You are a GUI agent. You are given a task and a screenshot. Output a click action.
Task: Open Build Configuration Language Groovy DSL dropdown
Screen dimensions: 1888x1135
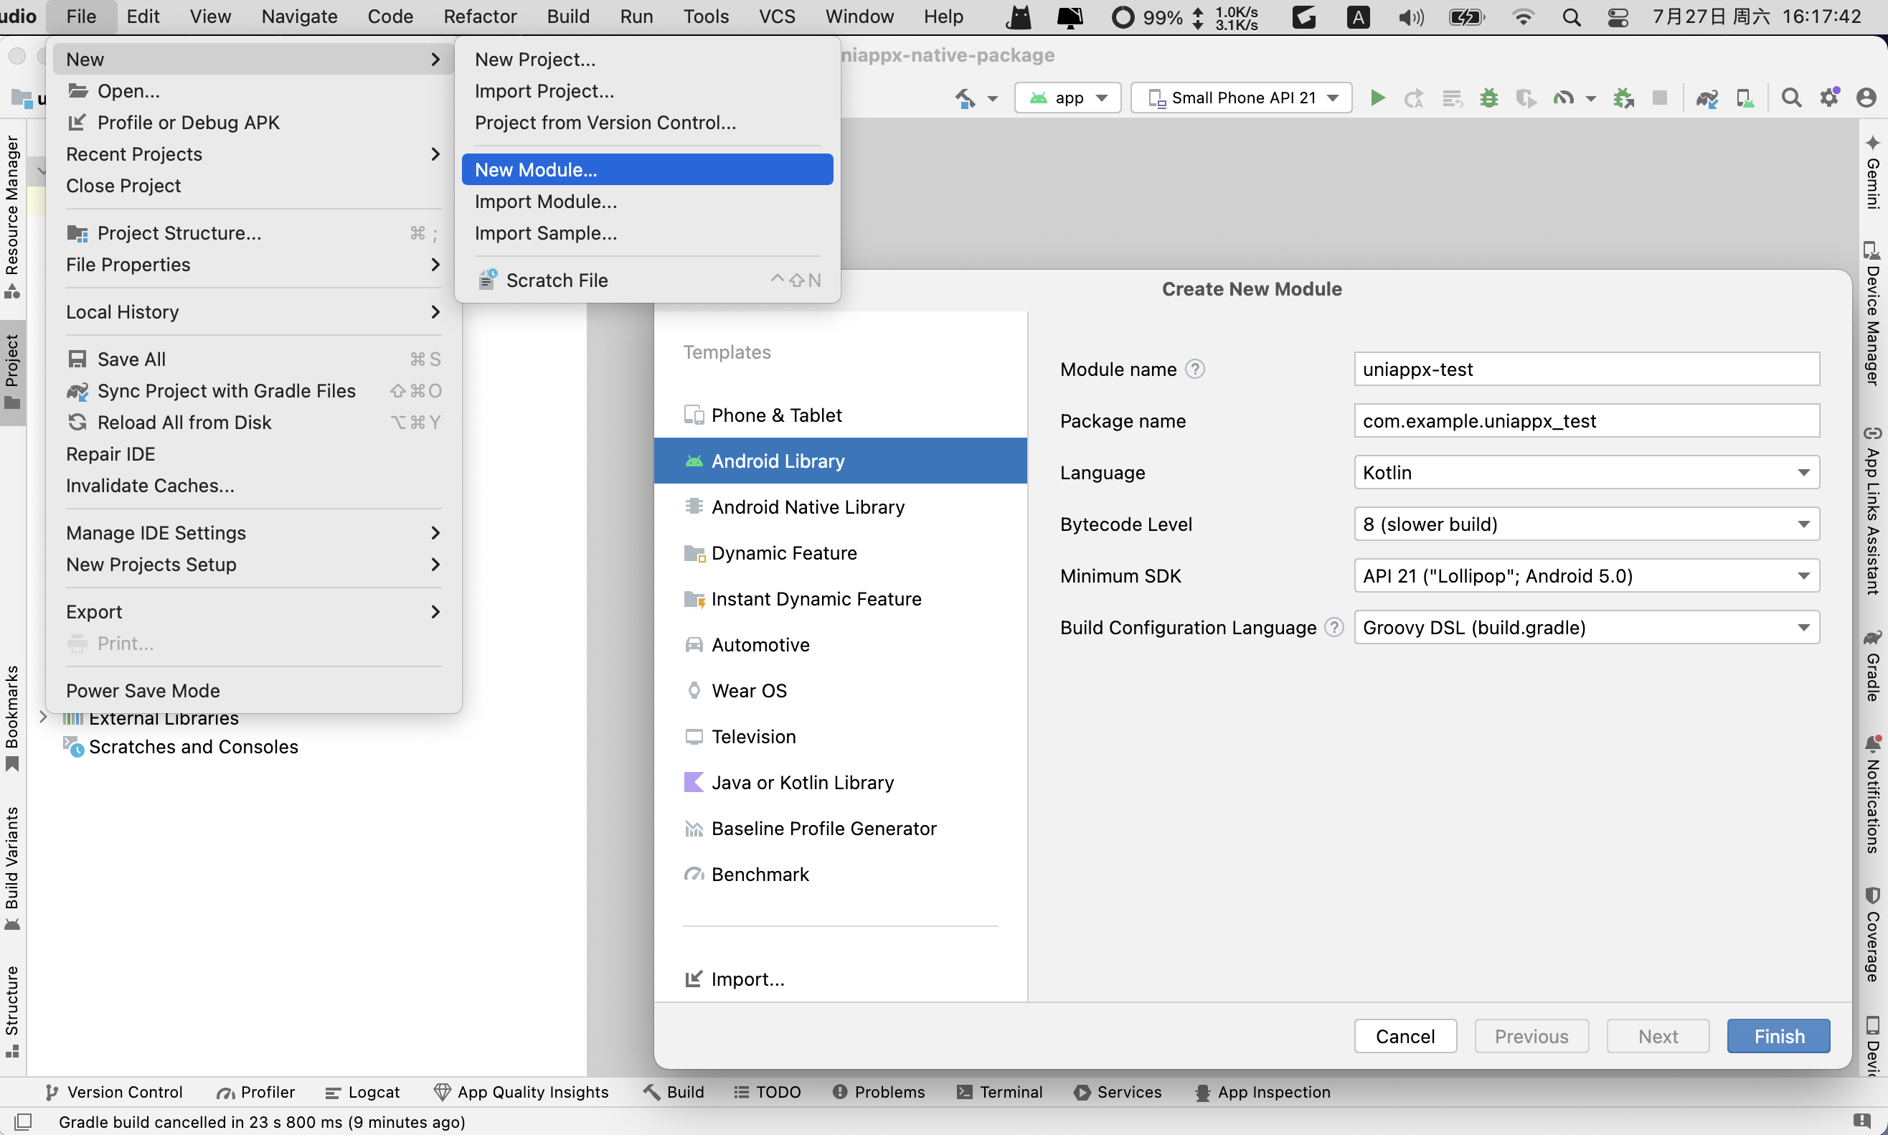click(1586, 627)
